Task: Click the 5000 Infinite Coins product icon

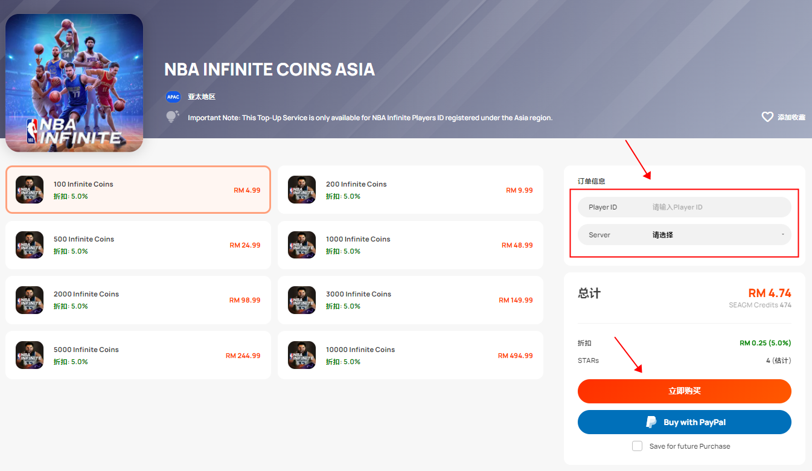Action: pos(30,355)
